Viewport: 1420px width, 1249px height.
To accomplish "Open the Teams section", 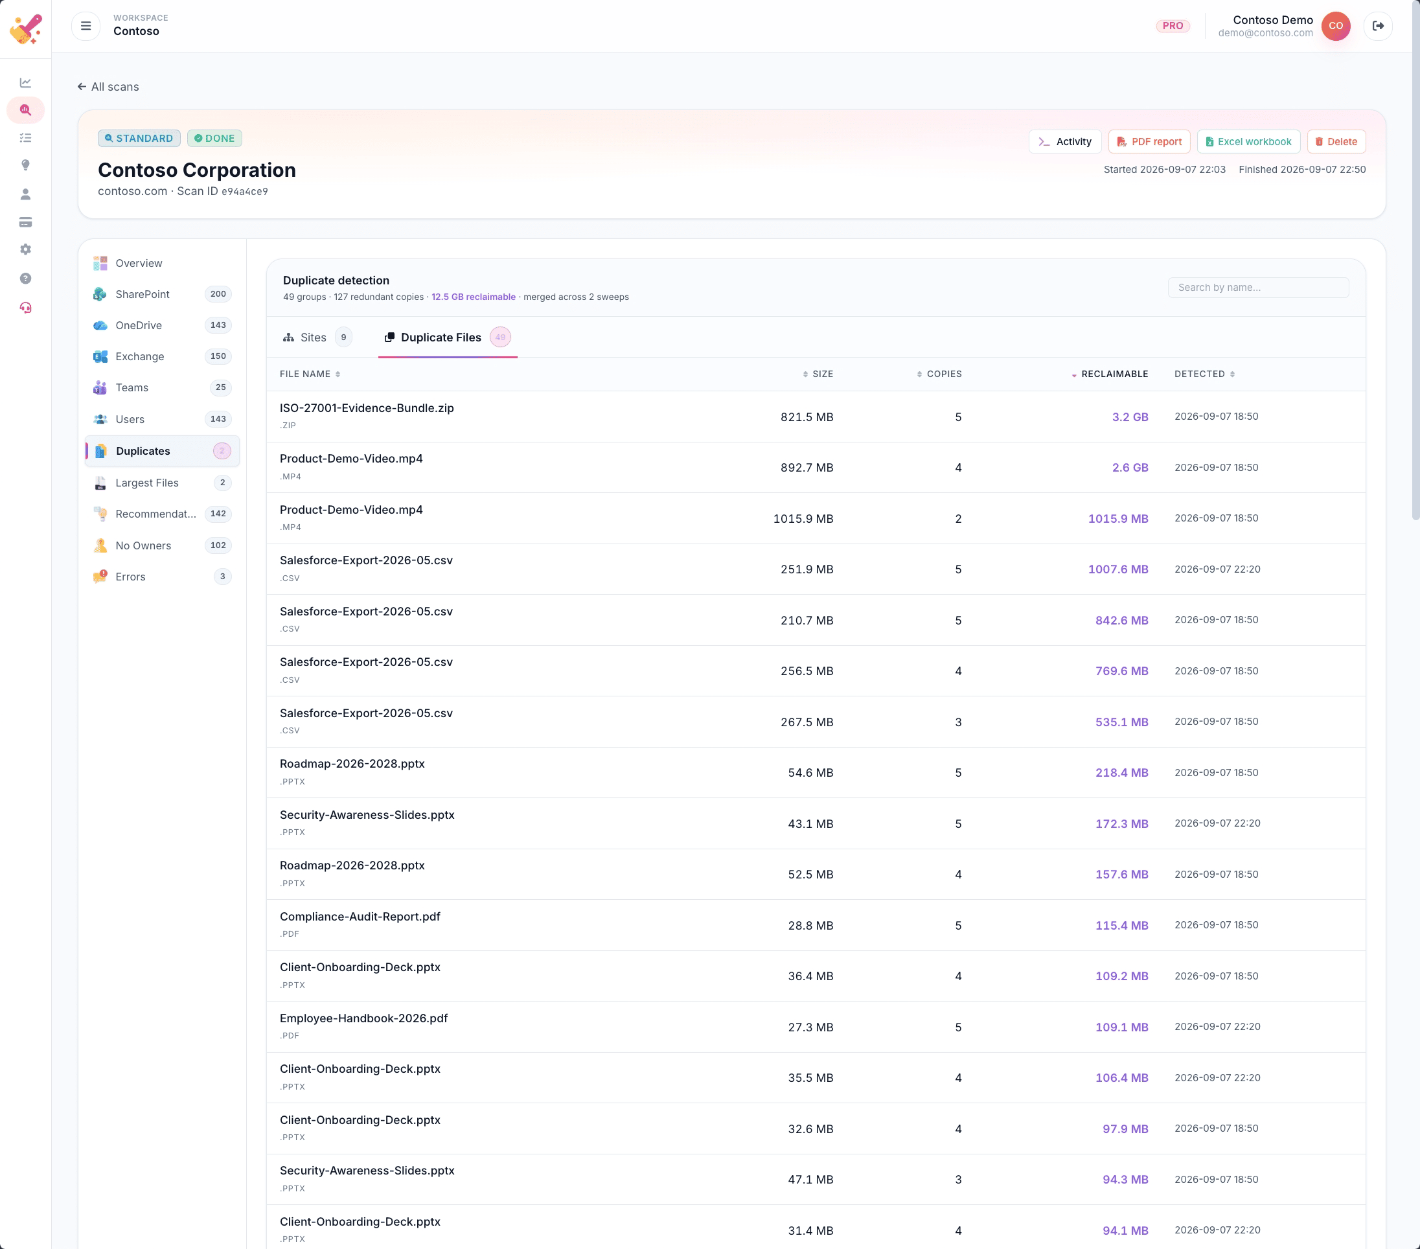I will tap(162, 387).
